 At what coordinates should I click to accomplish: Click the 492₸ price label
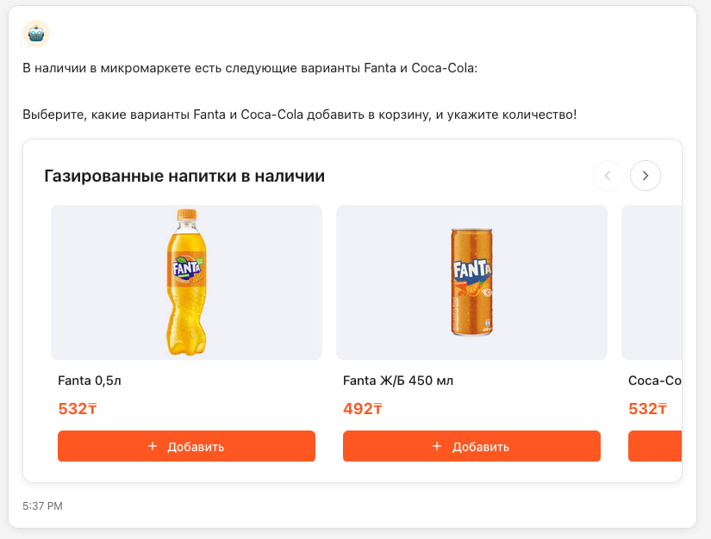coord(363,409)
